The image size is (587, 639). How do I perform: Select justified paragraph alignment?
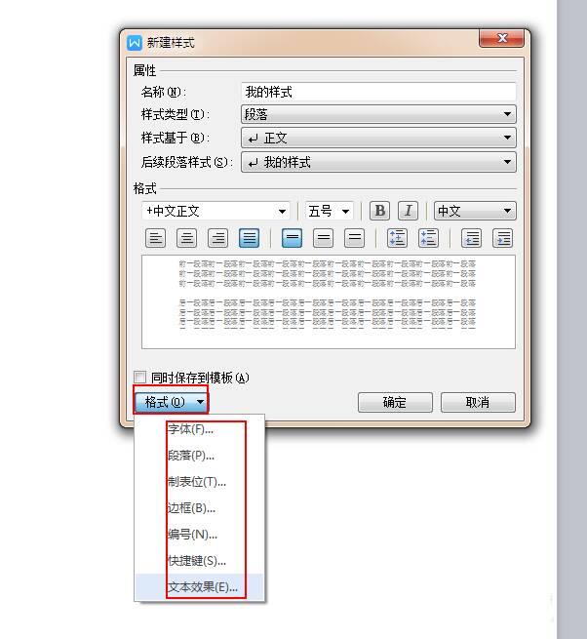click(x=249, y=238)
